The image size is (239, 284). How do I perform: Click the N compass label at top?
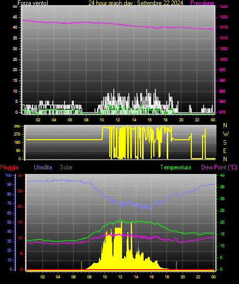click(x=225, y=125)
